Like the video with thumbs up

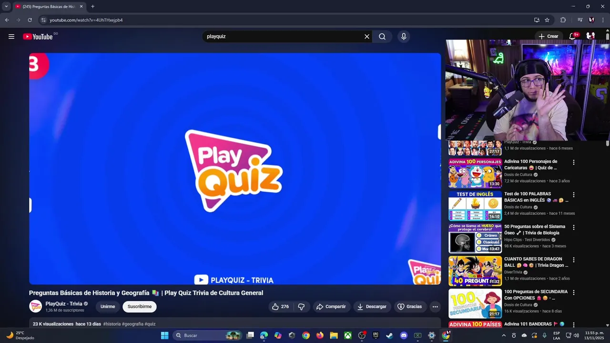[280, 307]
